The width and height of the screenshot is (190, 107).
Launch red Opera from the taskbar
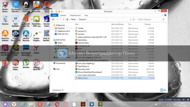pos(57,104)
